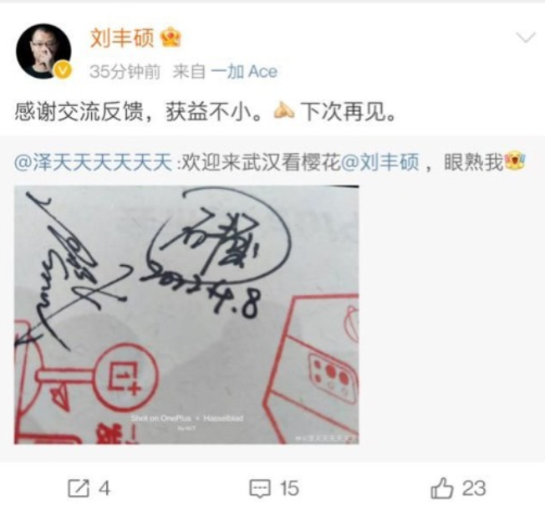Image resolution: width=545 pixels, height=510 pixels.
Task: Click the crying emoji in reposted text
Action: [515, 161]
